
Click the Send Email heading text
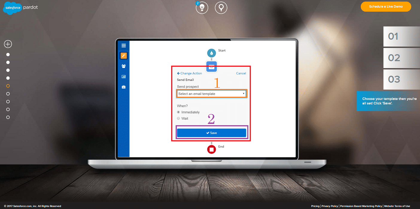click(185, 80)
